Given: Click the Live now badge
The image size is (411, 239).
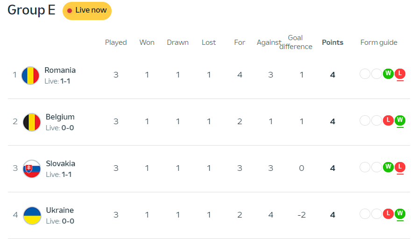Looking at the screenshot, I should [x=87, y=11].
